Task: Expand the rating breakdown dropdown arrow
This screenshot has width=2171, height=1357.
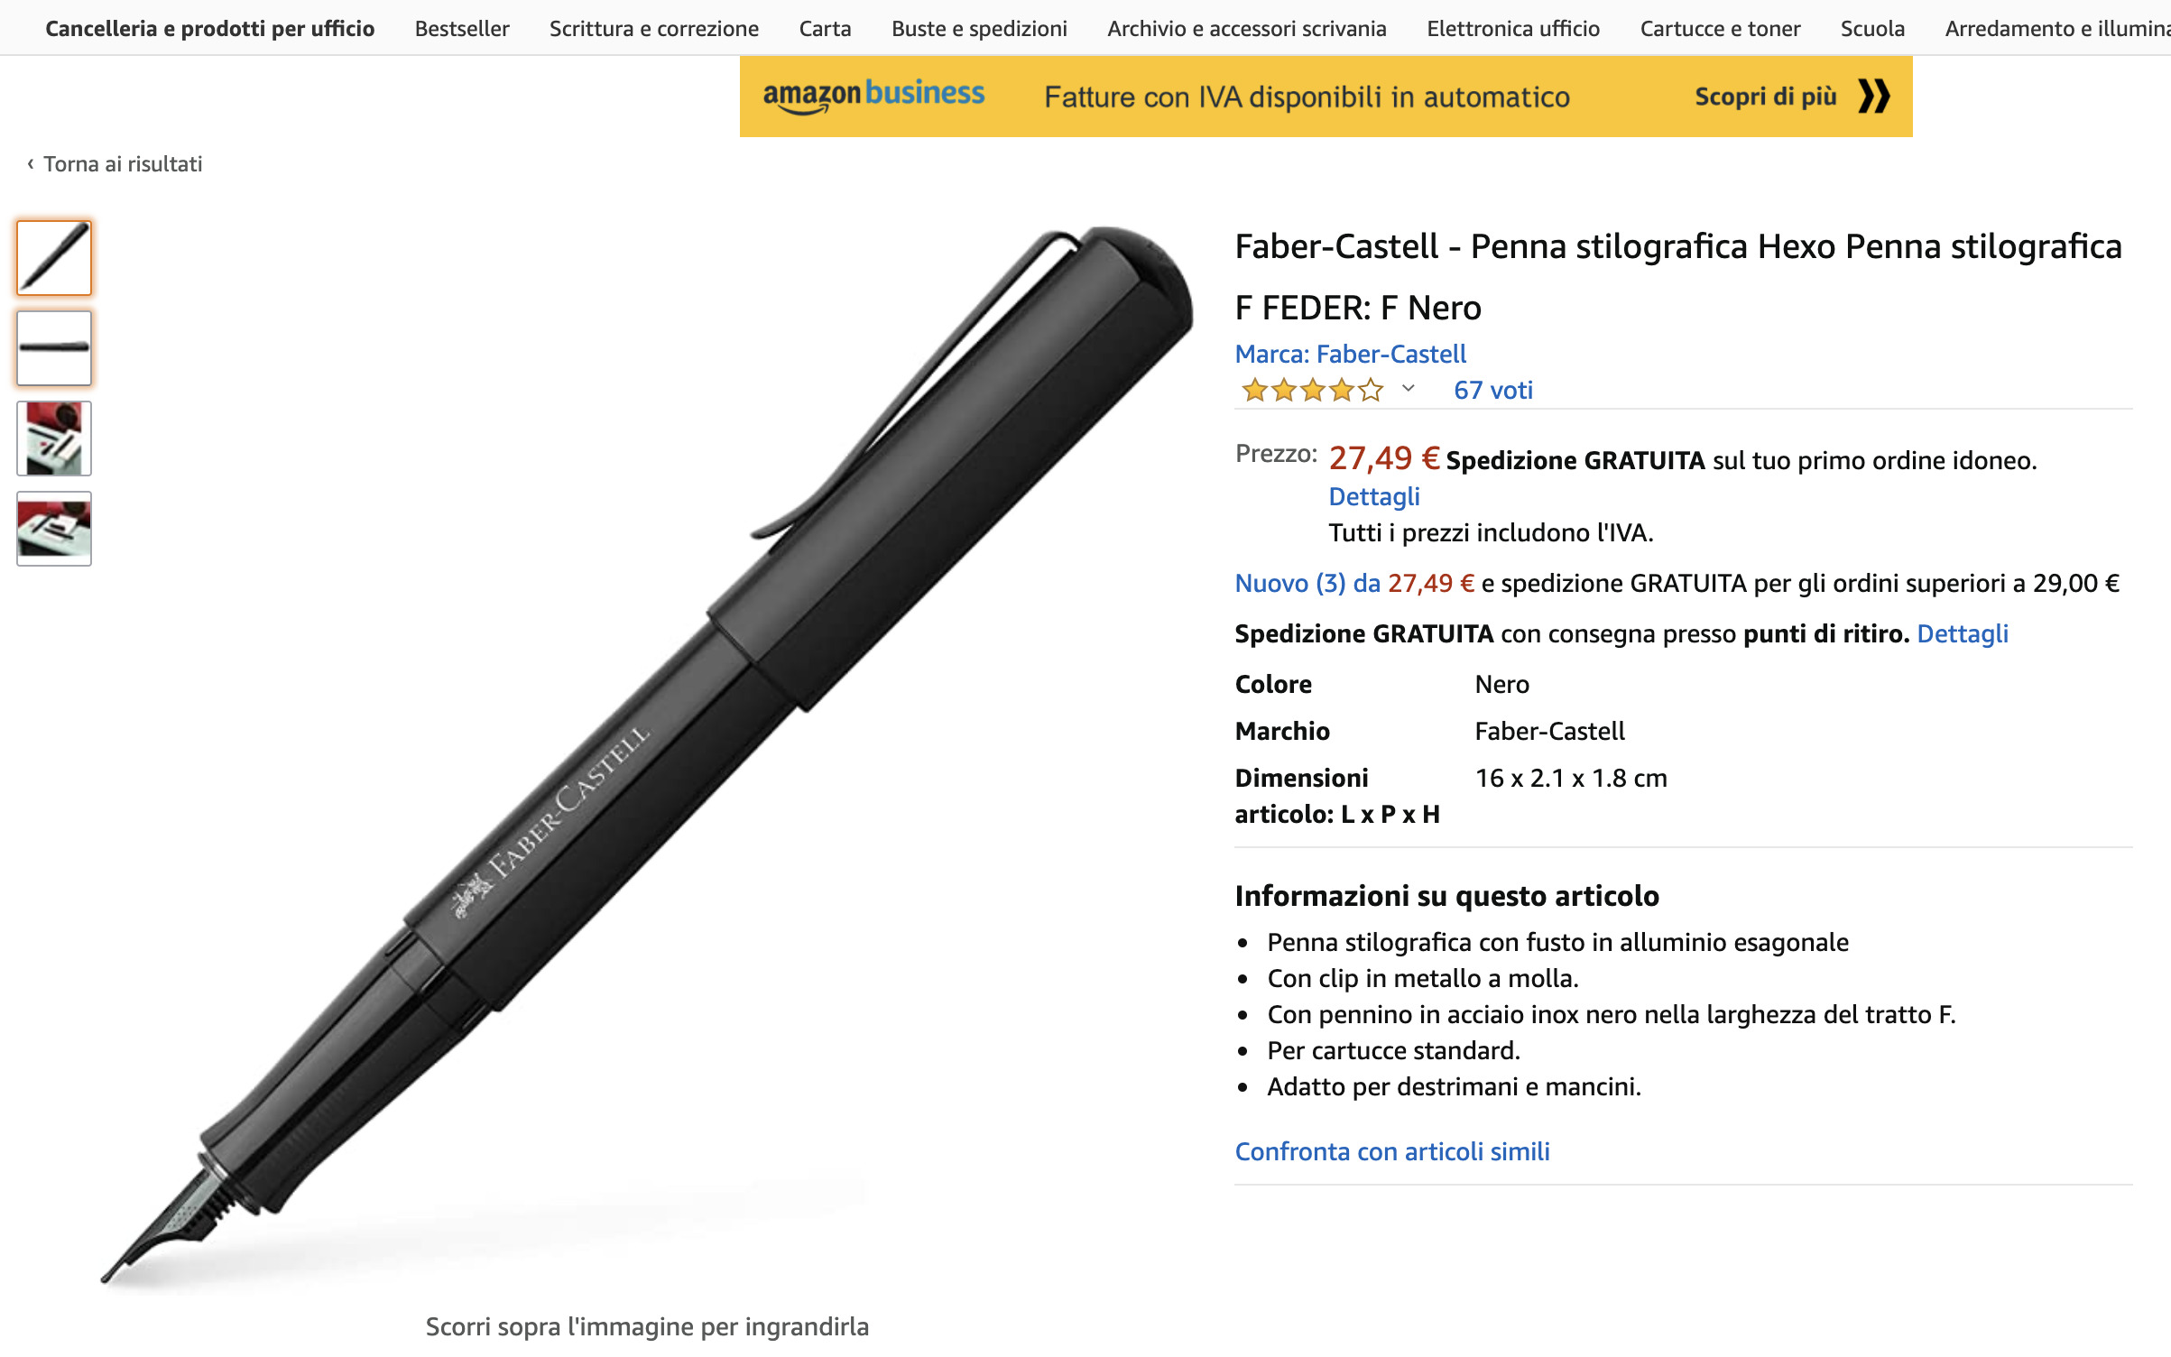Action: (x=1408, y=389)
